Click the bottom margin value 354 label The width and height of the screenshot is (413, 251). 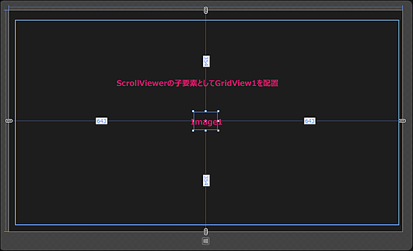pyautogui.click(x=206, y=180)
